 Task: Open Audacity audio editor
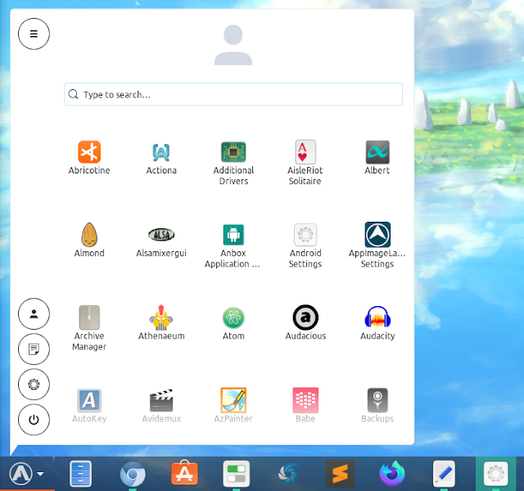(x=377, y=323)
